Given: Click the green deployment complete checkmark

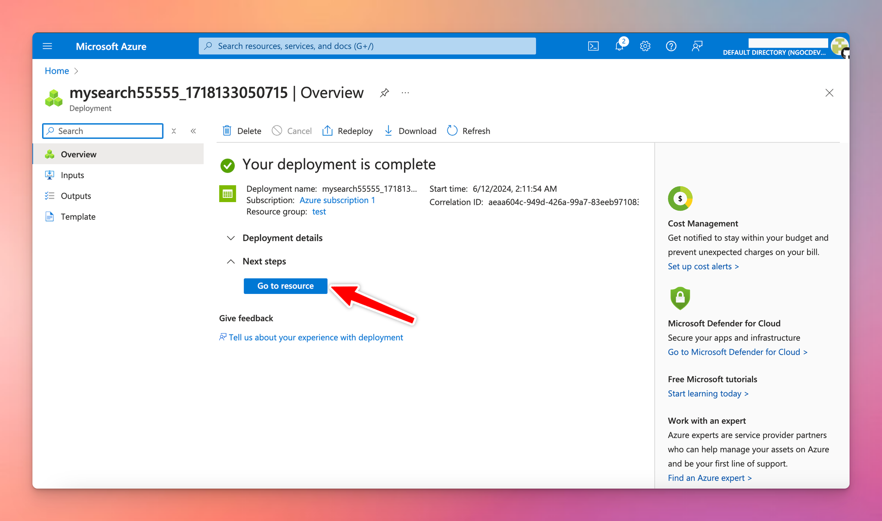Looking at the screenshot, I should coord(227,165).
